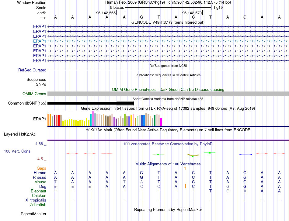This screenshot has width=289, height=221.
Task: Click the RepeatMasker track label
Action: (x=33, y=214)
